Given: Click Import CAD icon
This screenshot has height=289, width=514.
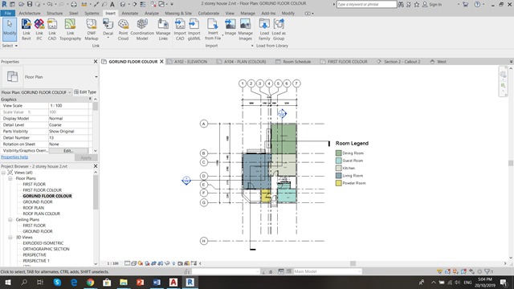Looking at the screenshot, I should coord(180,30).
